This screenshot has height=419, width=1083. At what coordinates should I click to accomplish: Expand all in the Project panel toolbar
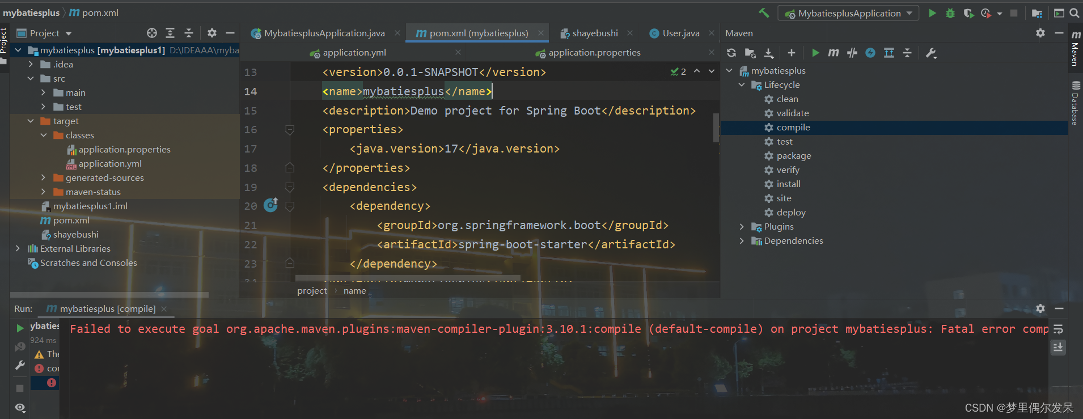[170, 33]
